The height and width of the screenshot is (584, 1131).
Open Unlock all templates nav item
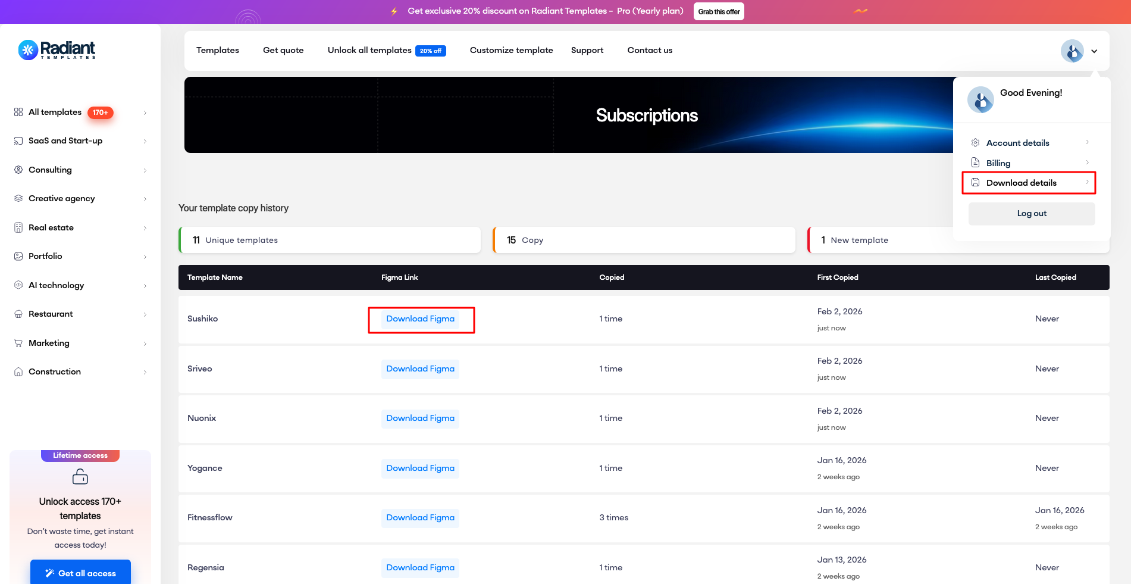pos(369,50)
